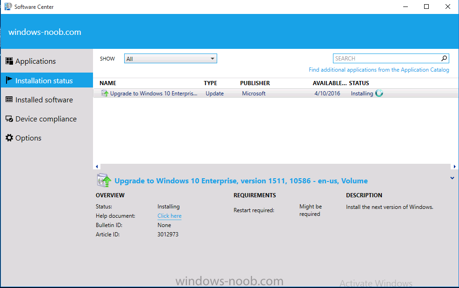Click the Bulletin ID value None
This screenshot has width=459, height=288.
164,225
